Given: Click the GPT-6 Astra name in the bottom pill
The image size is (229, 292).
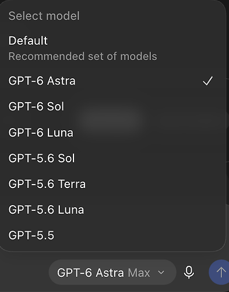Looking at the screenshot, I should (x=90, y=273).
